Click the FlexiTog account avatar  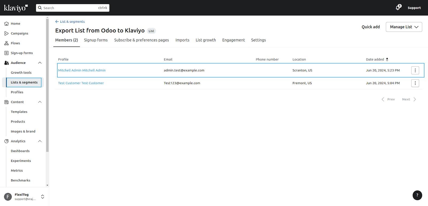point(8,197)
